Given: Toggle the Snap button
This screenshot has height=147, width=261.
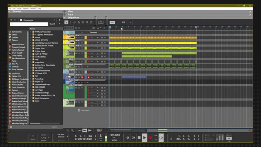Looking at the screenshot, I should pos(112,22).
